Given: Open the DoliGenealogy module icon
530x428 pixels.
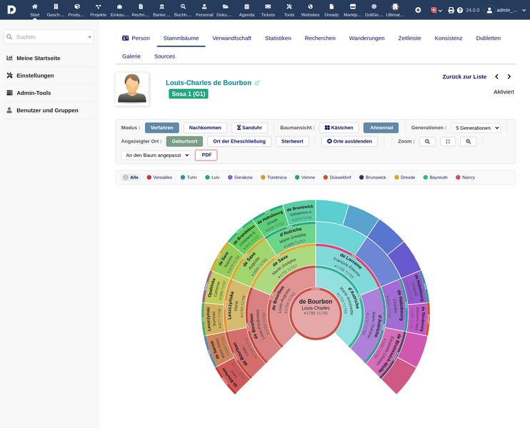Looking at the screenshot, I should click(x=374, y=6).
